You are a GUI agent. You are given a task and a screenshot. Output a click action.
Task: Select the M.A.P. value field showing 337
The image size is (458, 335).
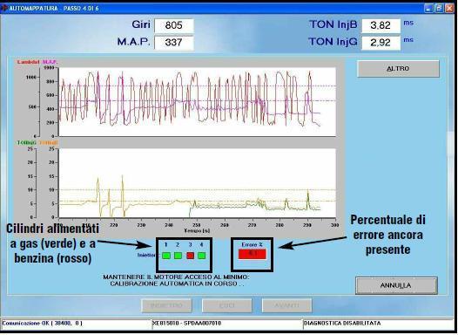(x=174, y=43)
